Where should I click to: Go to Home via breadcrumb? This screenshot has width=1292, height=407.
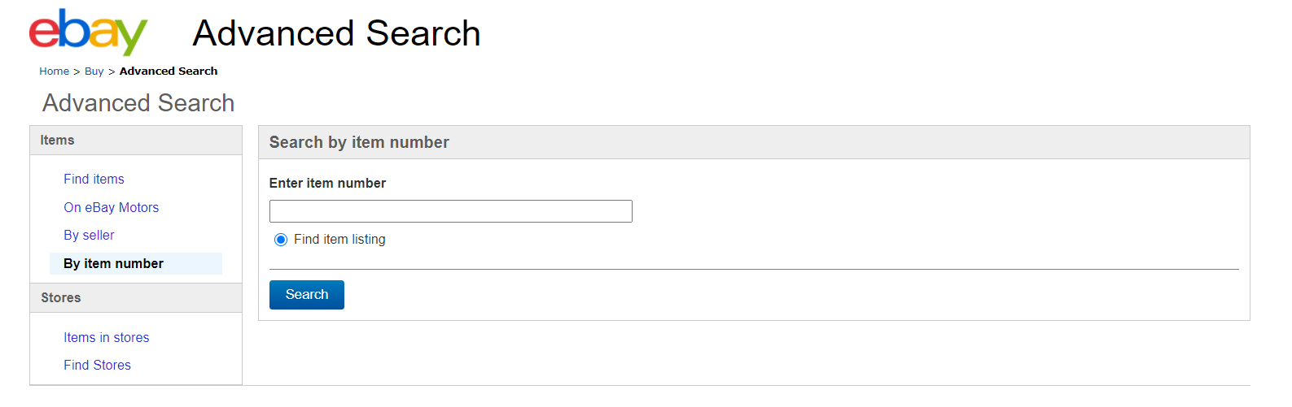(x=54, y=71)
